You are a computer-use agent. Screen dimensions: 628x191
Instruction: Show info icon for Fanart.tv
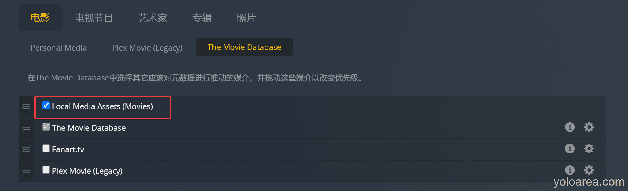[x=570, y=149]
